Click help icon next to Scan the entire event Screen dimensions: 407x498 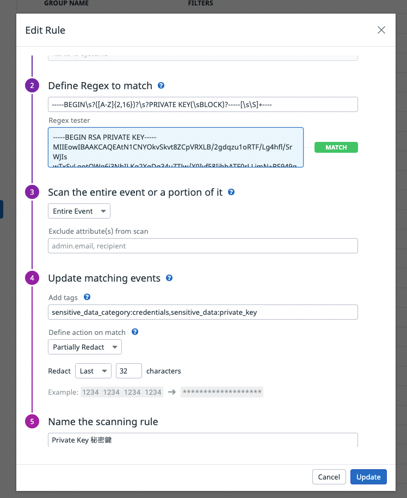[231, 192]
